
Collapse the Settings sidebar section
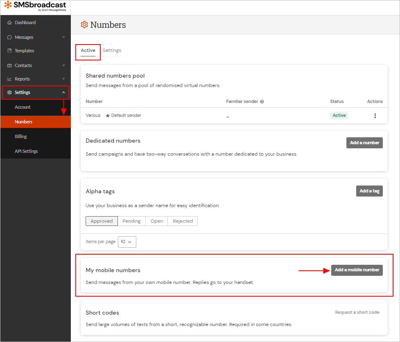[63, 92]
